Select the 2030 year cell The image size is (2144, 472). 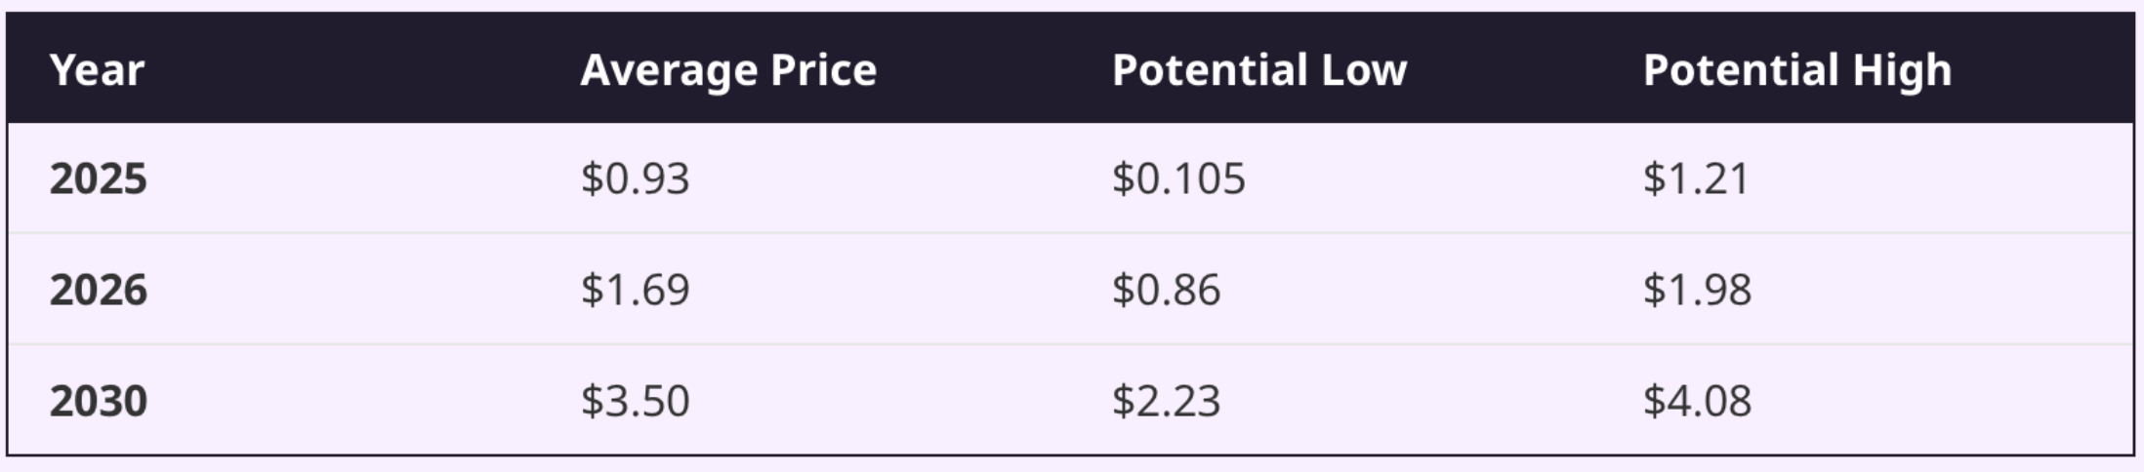coord(99,401)
